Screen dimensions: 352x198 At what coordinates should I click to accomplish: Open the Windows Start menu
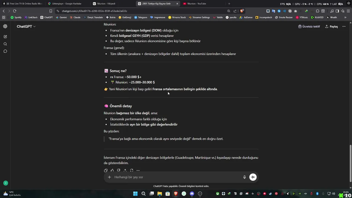click(x=135, y=194)
